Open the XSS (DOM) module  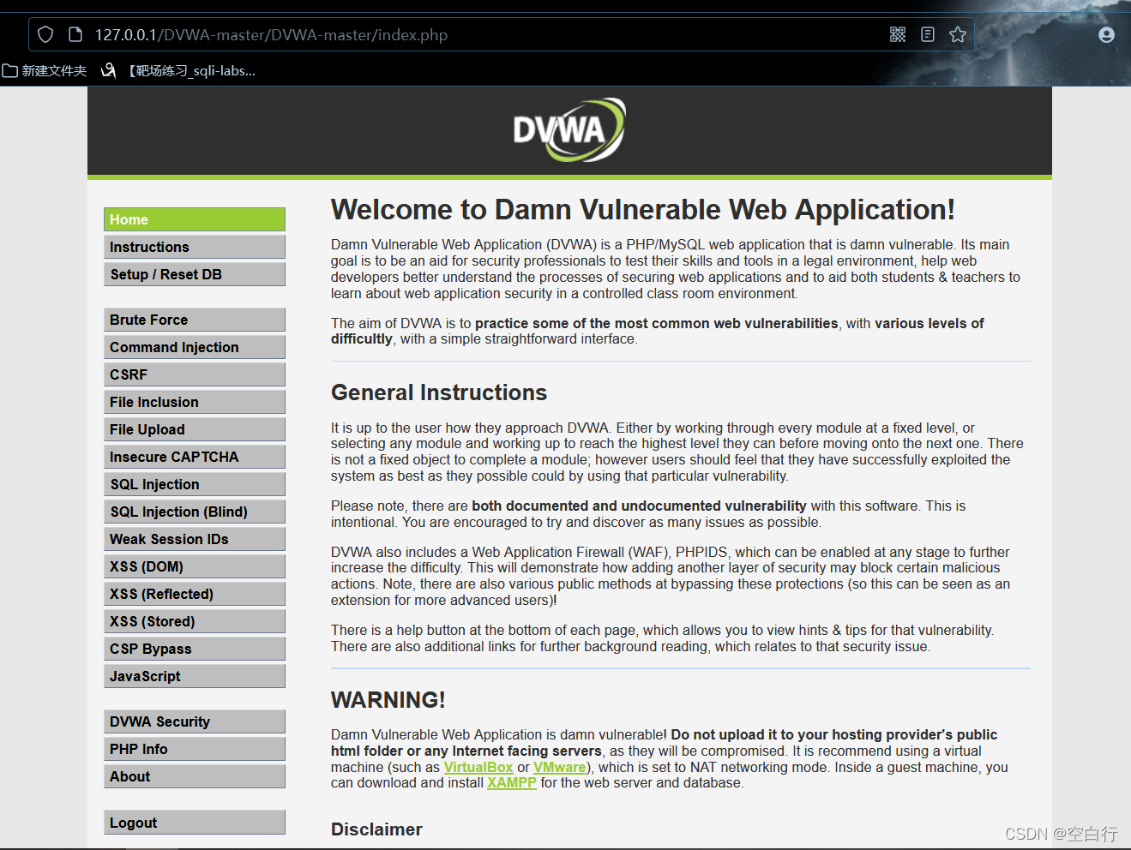[195, 566]
